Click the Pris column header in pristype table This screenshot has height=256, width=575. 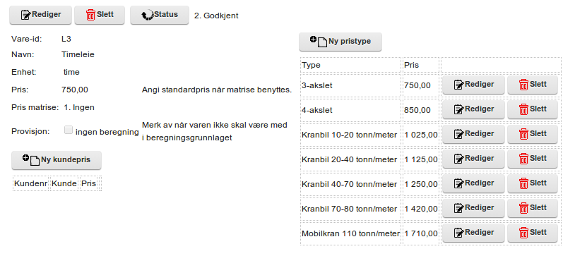click(x=411, y=65)
